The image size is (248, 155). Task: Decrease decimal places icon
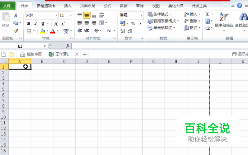click(x=130, y=31)
